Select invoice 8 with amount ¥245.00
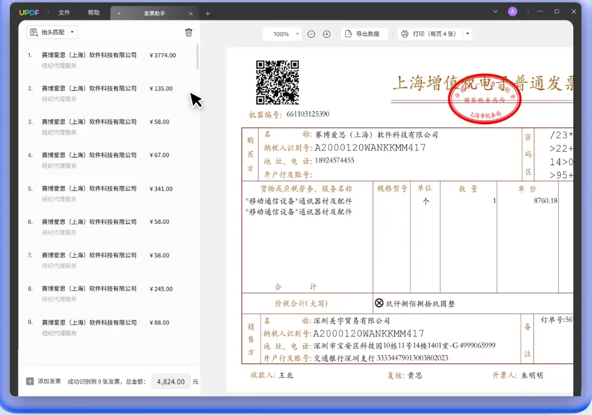 tap(110, 294)
